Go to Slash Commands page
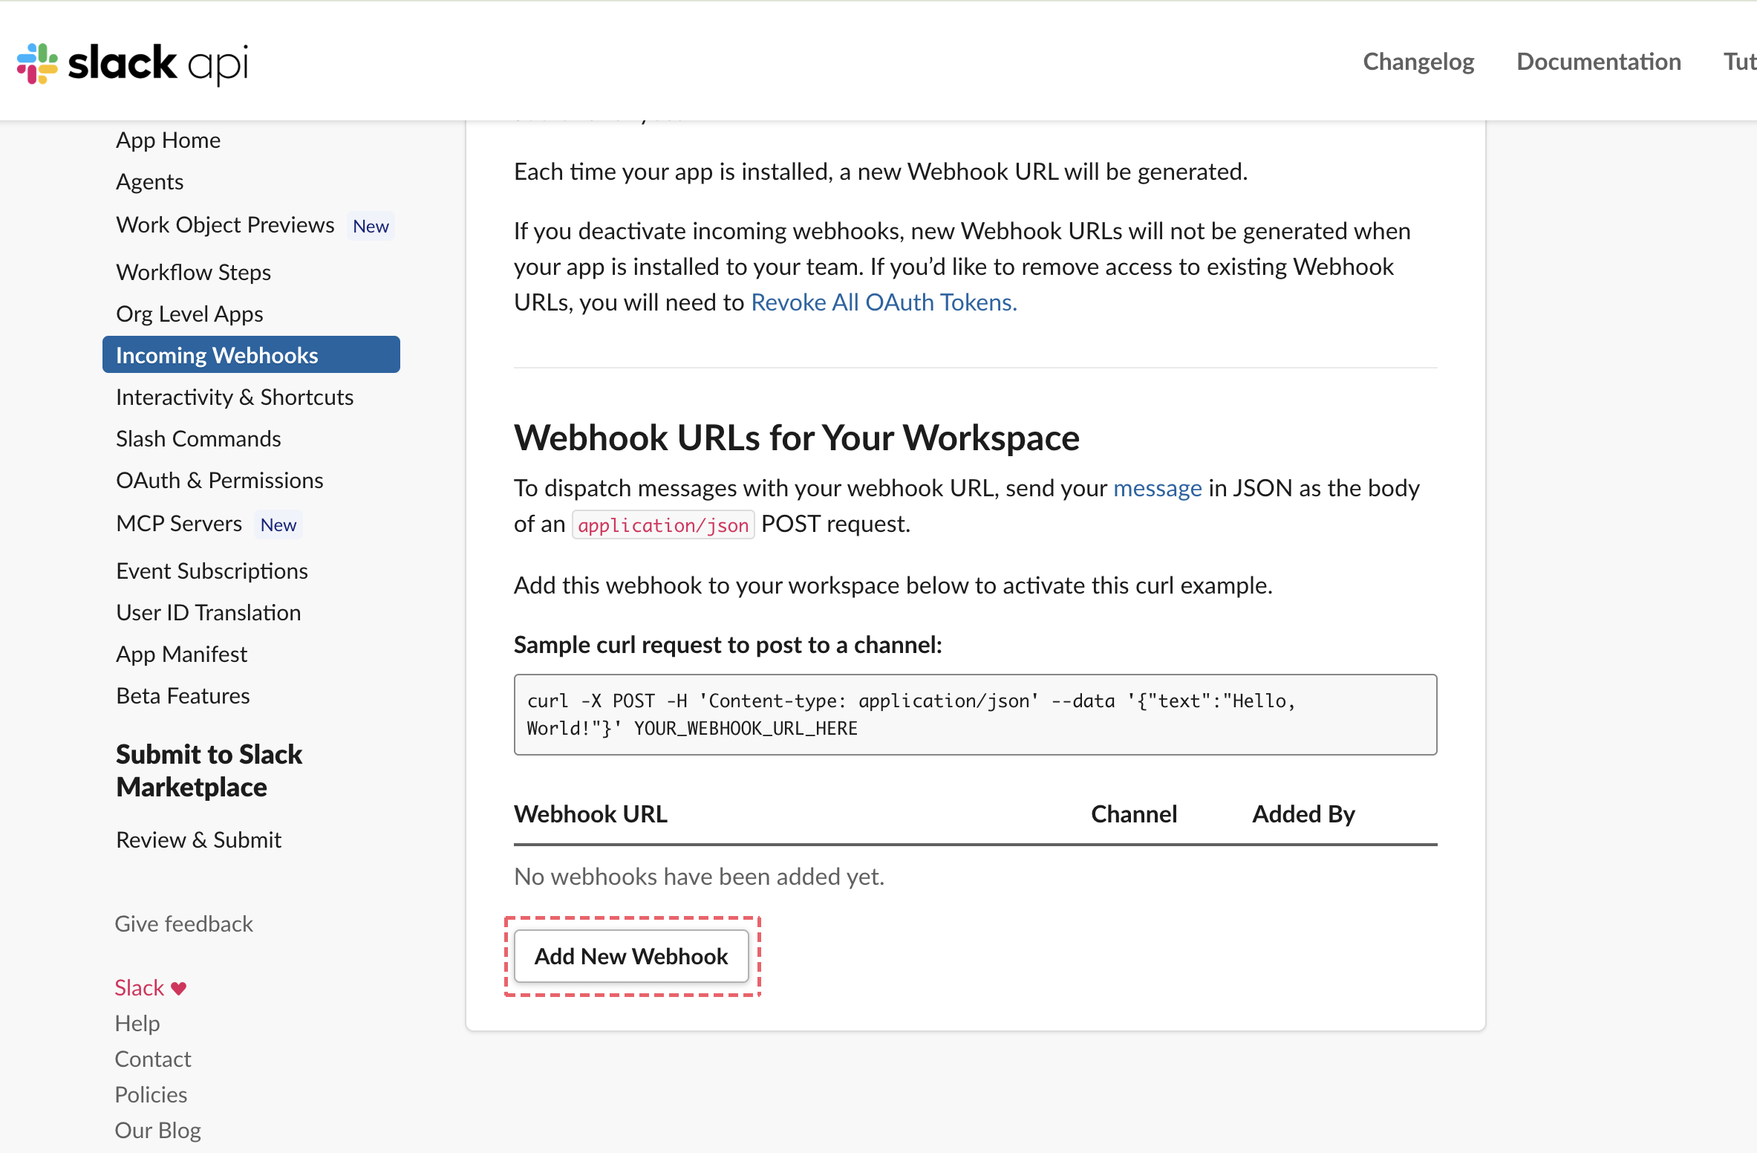The height and width of the screenshot is (1153, 1757). coord(199,438)
